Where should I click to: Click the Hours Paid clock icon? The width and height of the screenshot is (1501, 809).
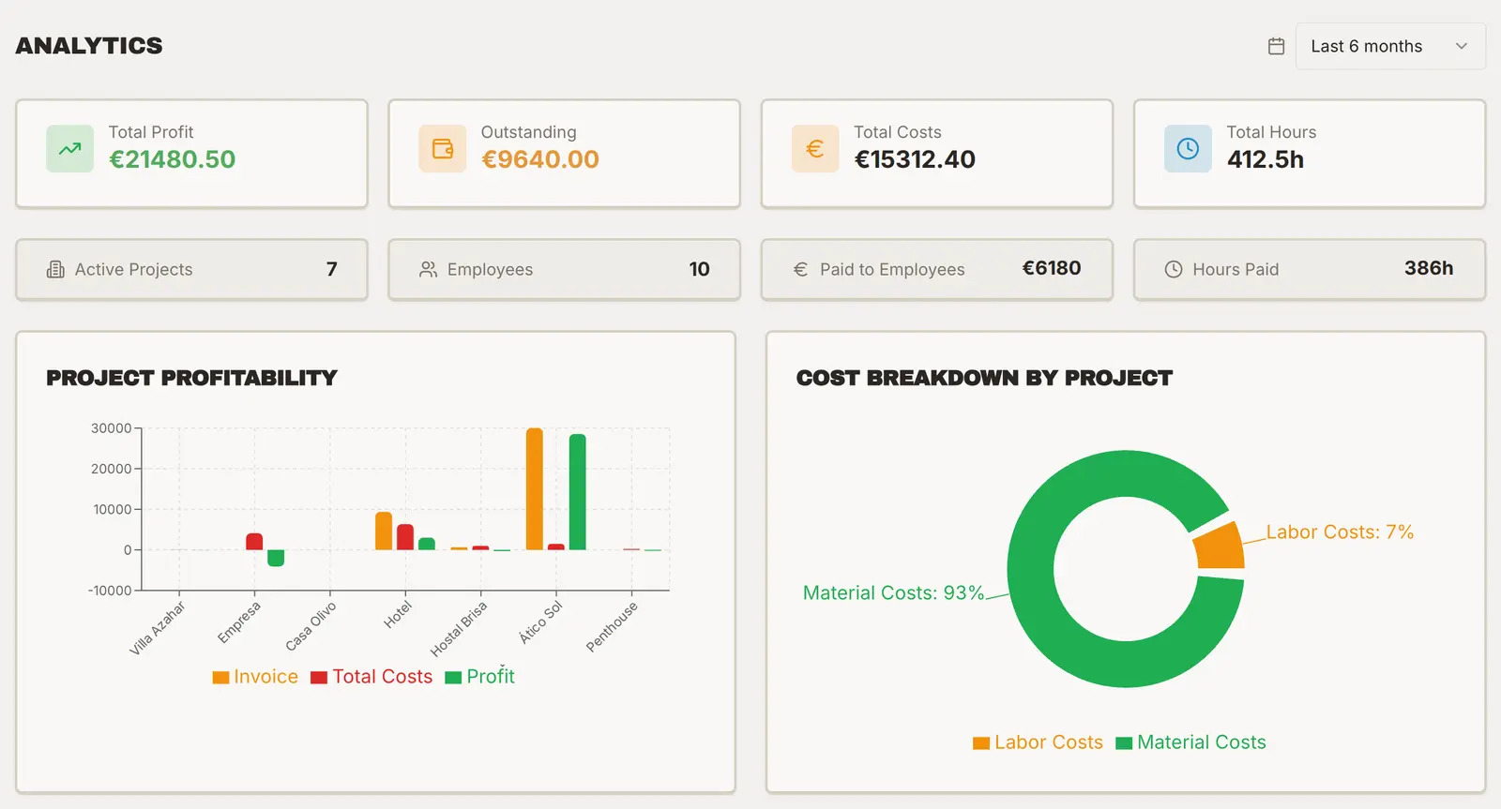tap(1174, 270)
